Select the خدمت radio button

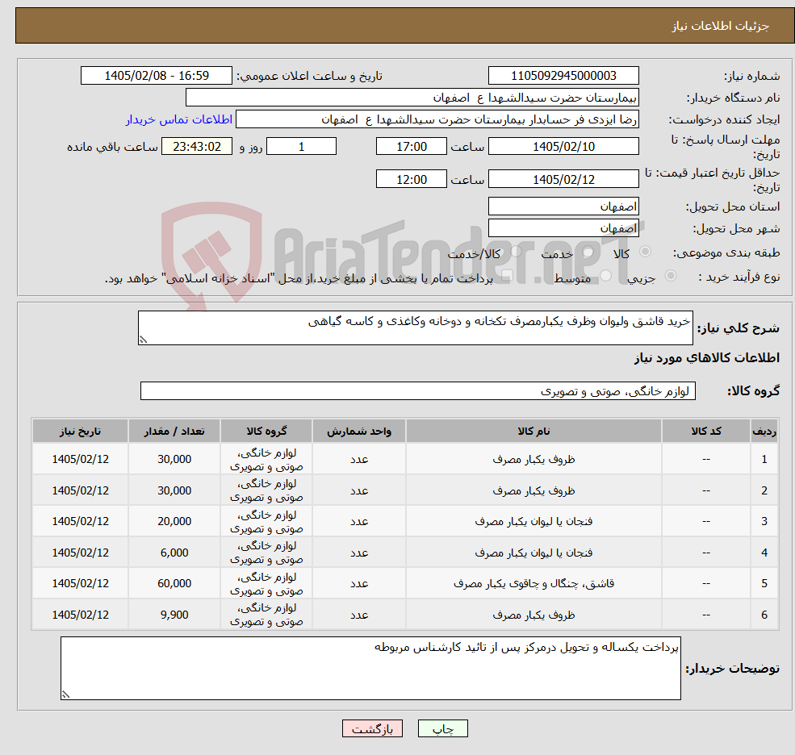588,252
